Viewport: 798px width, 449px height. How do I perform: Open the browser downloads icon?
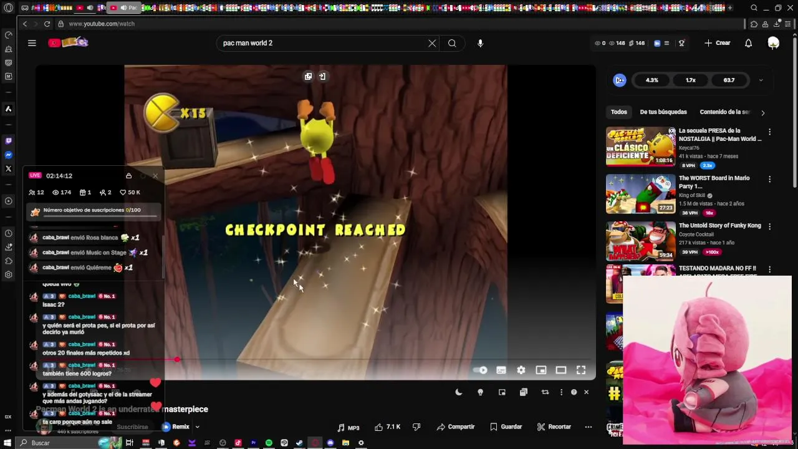777,24
